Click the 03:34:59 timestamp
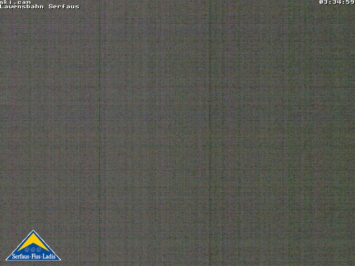 click(x=337, y=2)
